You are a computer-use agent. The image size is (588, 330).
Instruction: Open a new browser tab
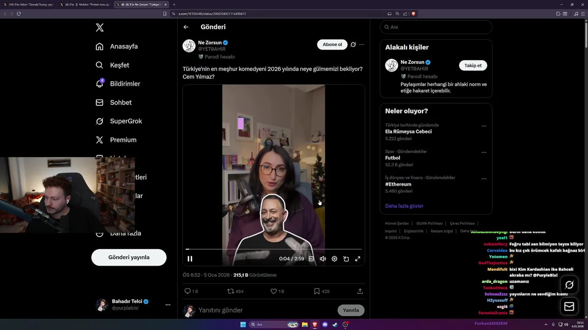pos(174,5)
